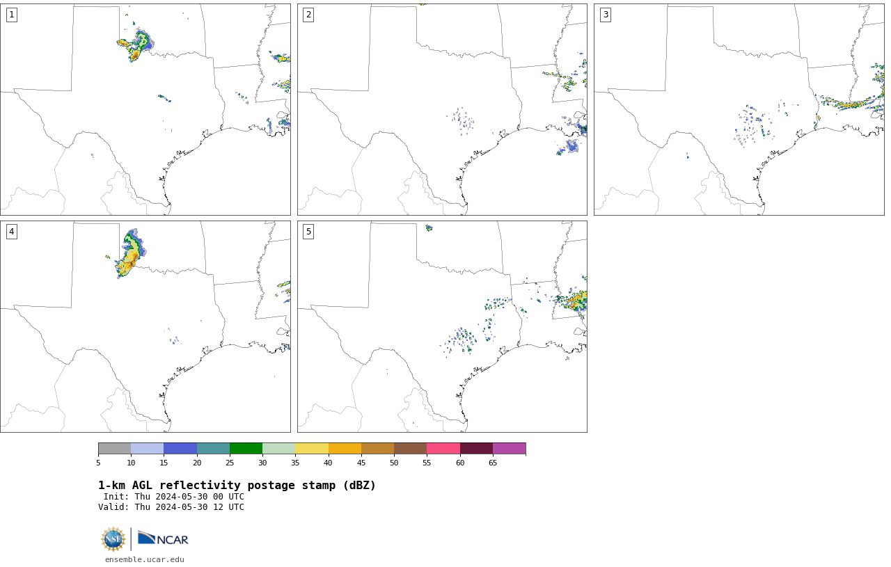891x567 pixels.
Task: Open ensemble member 3 reflectivity map
Action: click(739, 109)
